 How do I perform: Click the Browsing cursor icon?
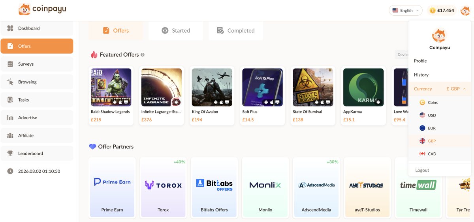(10, 82)
